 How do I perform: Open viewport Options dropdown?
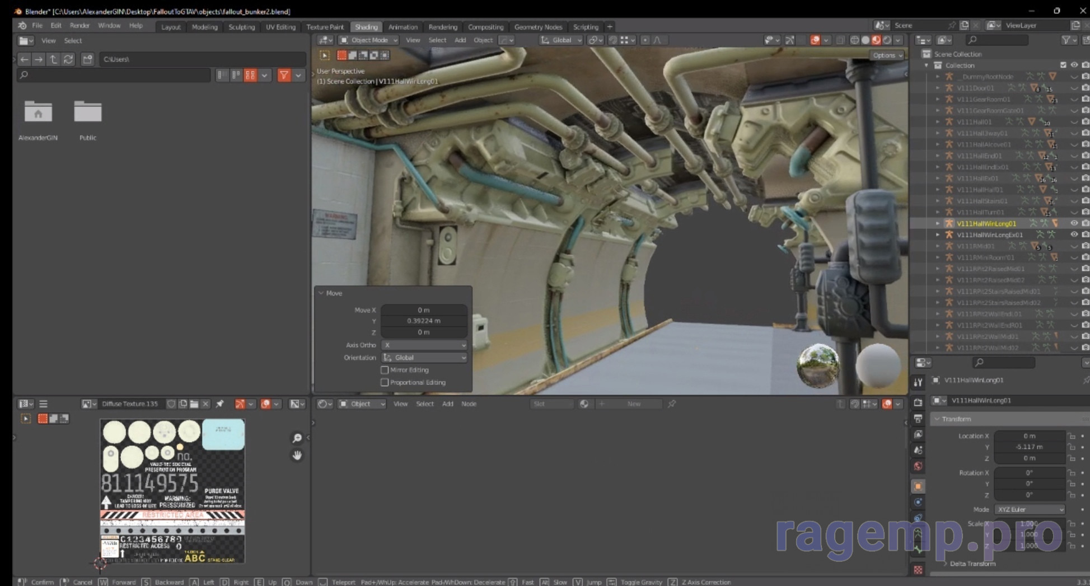(887, 55)
